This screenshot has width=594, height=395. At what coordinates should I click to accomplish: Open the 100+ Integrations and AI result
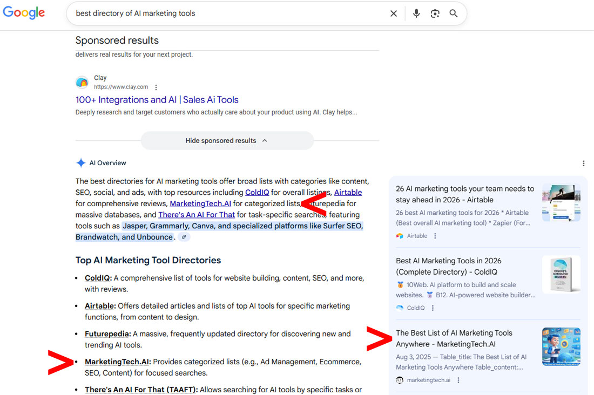click(157, 100)
